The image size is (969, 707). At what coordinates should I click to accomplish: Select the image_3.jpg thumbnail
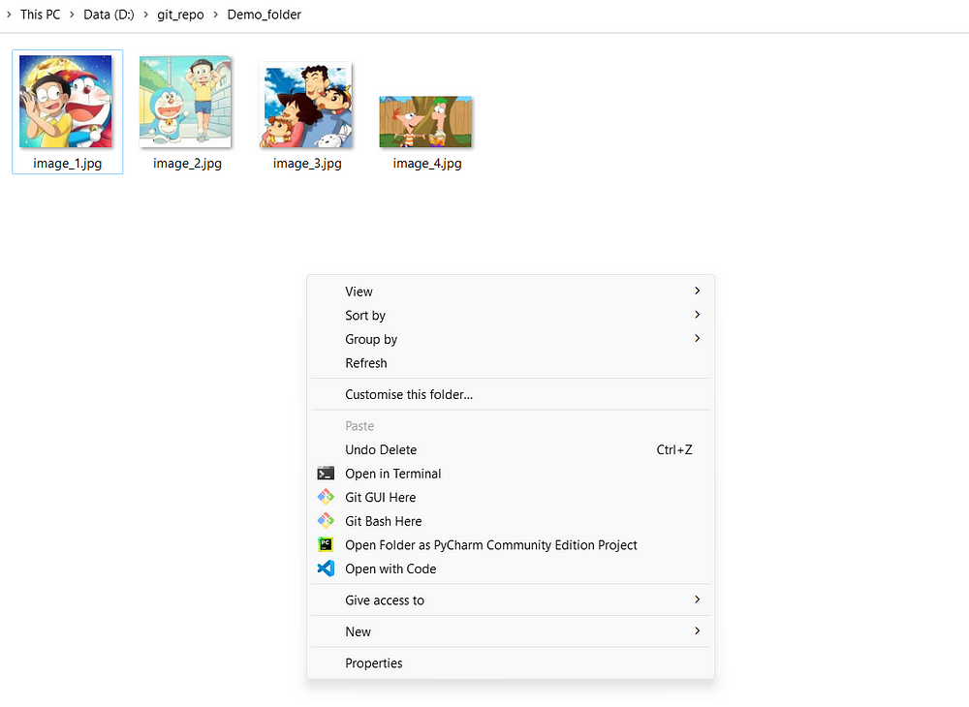click(x=306, y=106)
